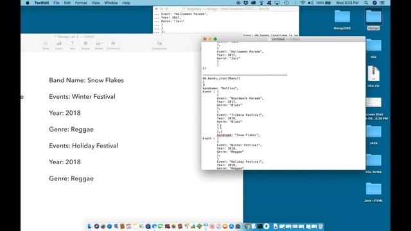Open the Wi-Fi status menu
This screenshot has height=231, width=411.
tap(302, 3)
